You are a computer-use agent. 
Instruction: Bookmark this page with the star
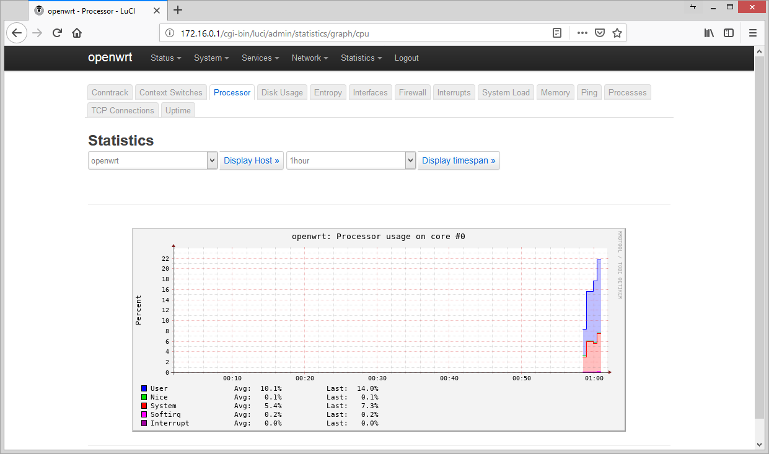[617, 33]
